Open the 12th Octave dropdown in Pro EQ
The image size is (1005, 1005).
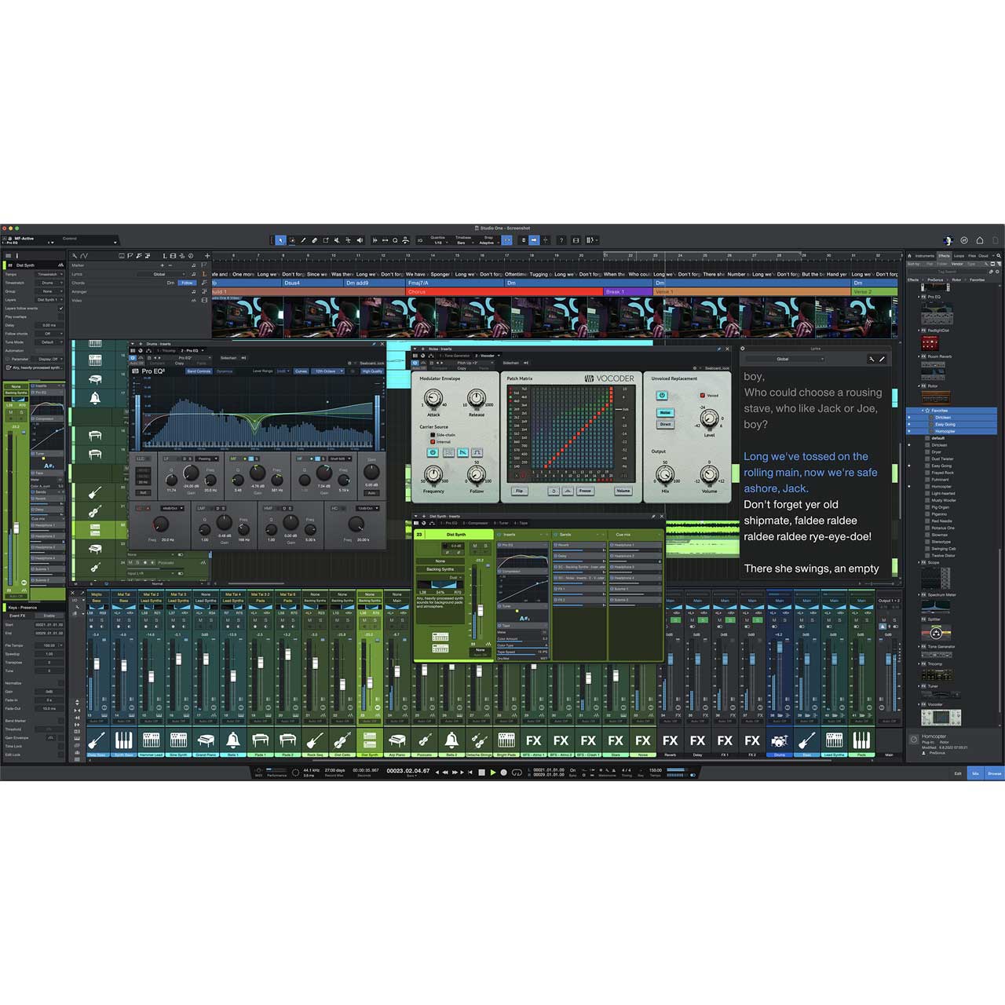[327, 371]
